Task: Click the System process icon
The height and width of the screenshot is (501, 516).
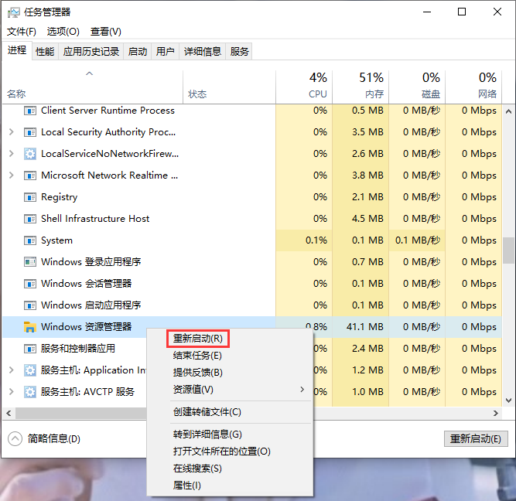Action: tap(30, 240)
